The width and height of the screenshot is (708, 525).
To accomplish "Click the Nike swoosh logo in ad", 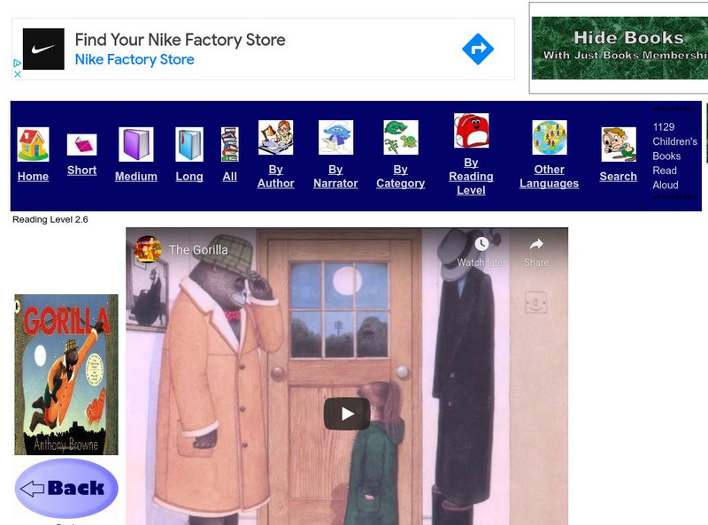I will (x=43, y=49).
